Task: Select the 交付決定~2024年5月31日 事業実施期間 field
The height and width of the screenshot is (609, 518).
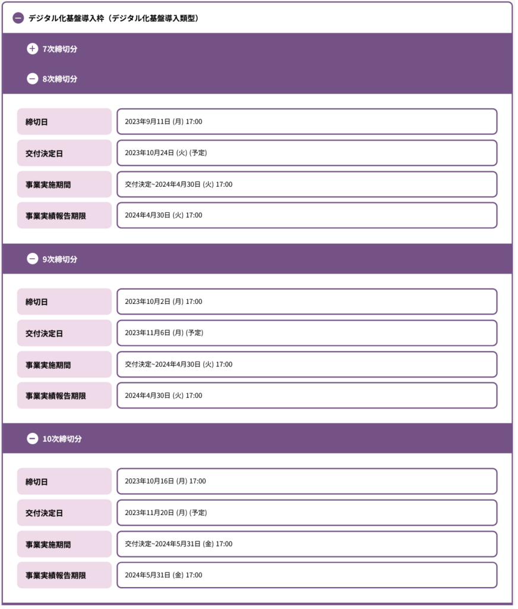Action: click(x=307, y=544)
